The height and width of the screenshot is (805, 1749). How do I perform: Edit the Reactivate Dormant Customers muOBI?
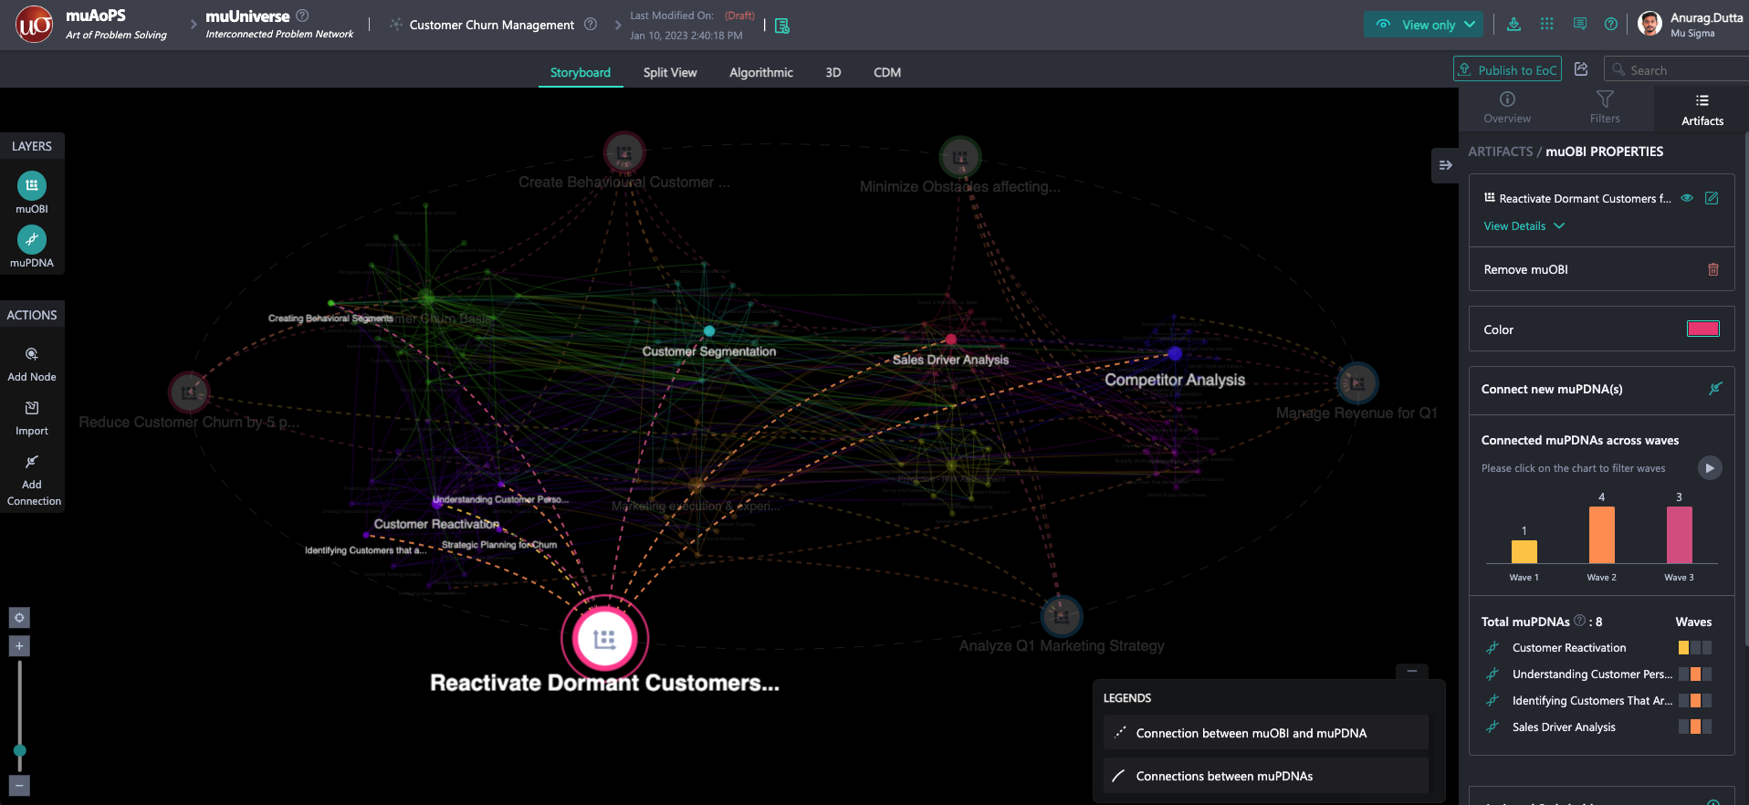pyautogui.click(x=1712, y=198)
